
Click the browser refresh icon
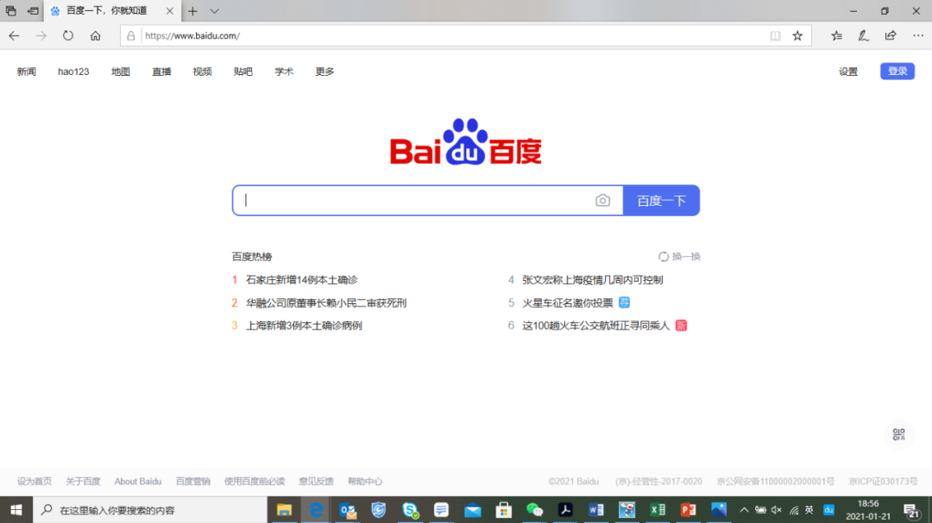click(68, 35)
